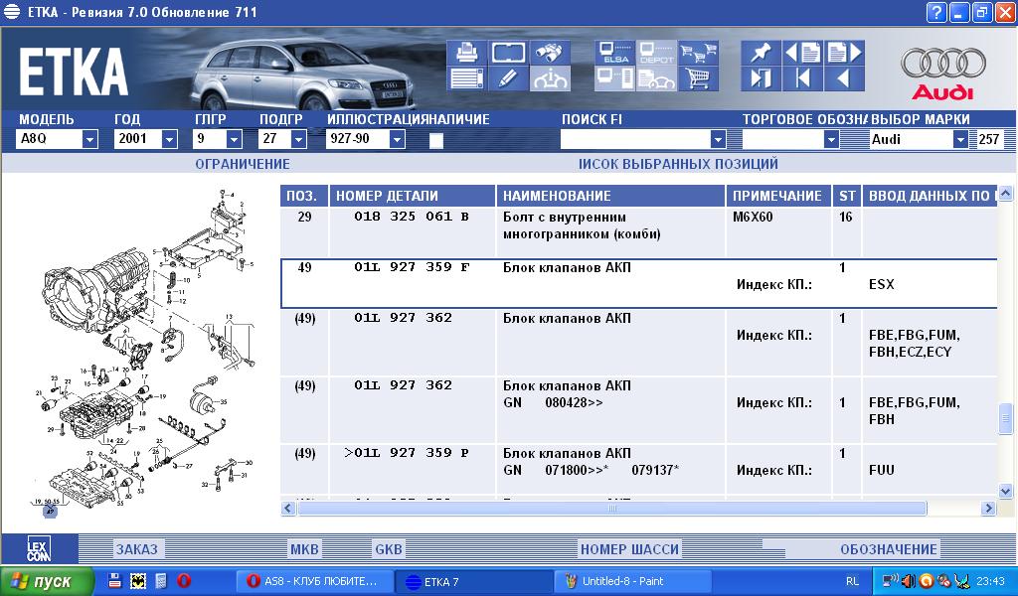Click the exit door icon
The image size is (1018, 596).
coord(762,78)
